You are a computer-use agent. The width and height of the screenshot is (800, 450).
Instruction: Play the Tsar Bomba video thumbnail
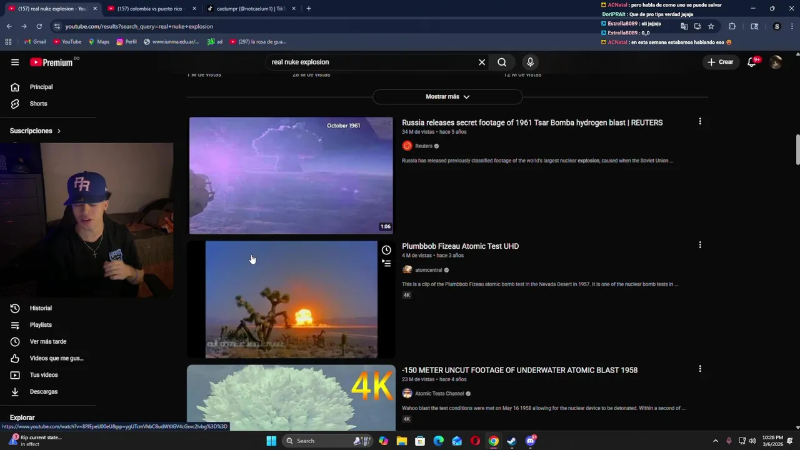pyautogui.click(x=291, y=176)
